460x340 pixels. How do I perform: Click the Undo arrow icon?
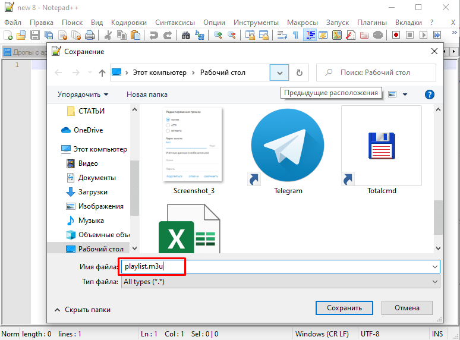153,35
